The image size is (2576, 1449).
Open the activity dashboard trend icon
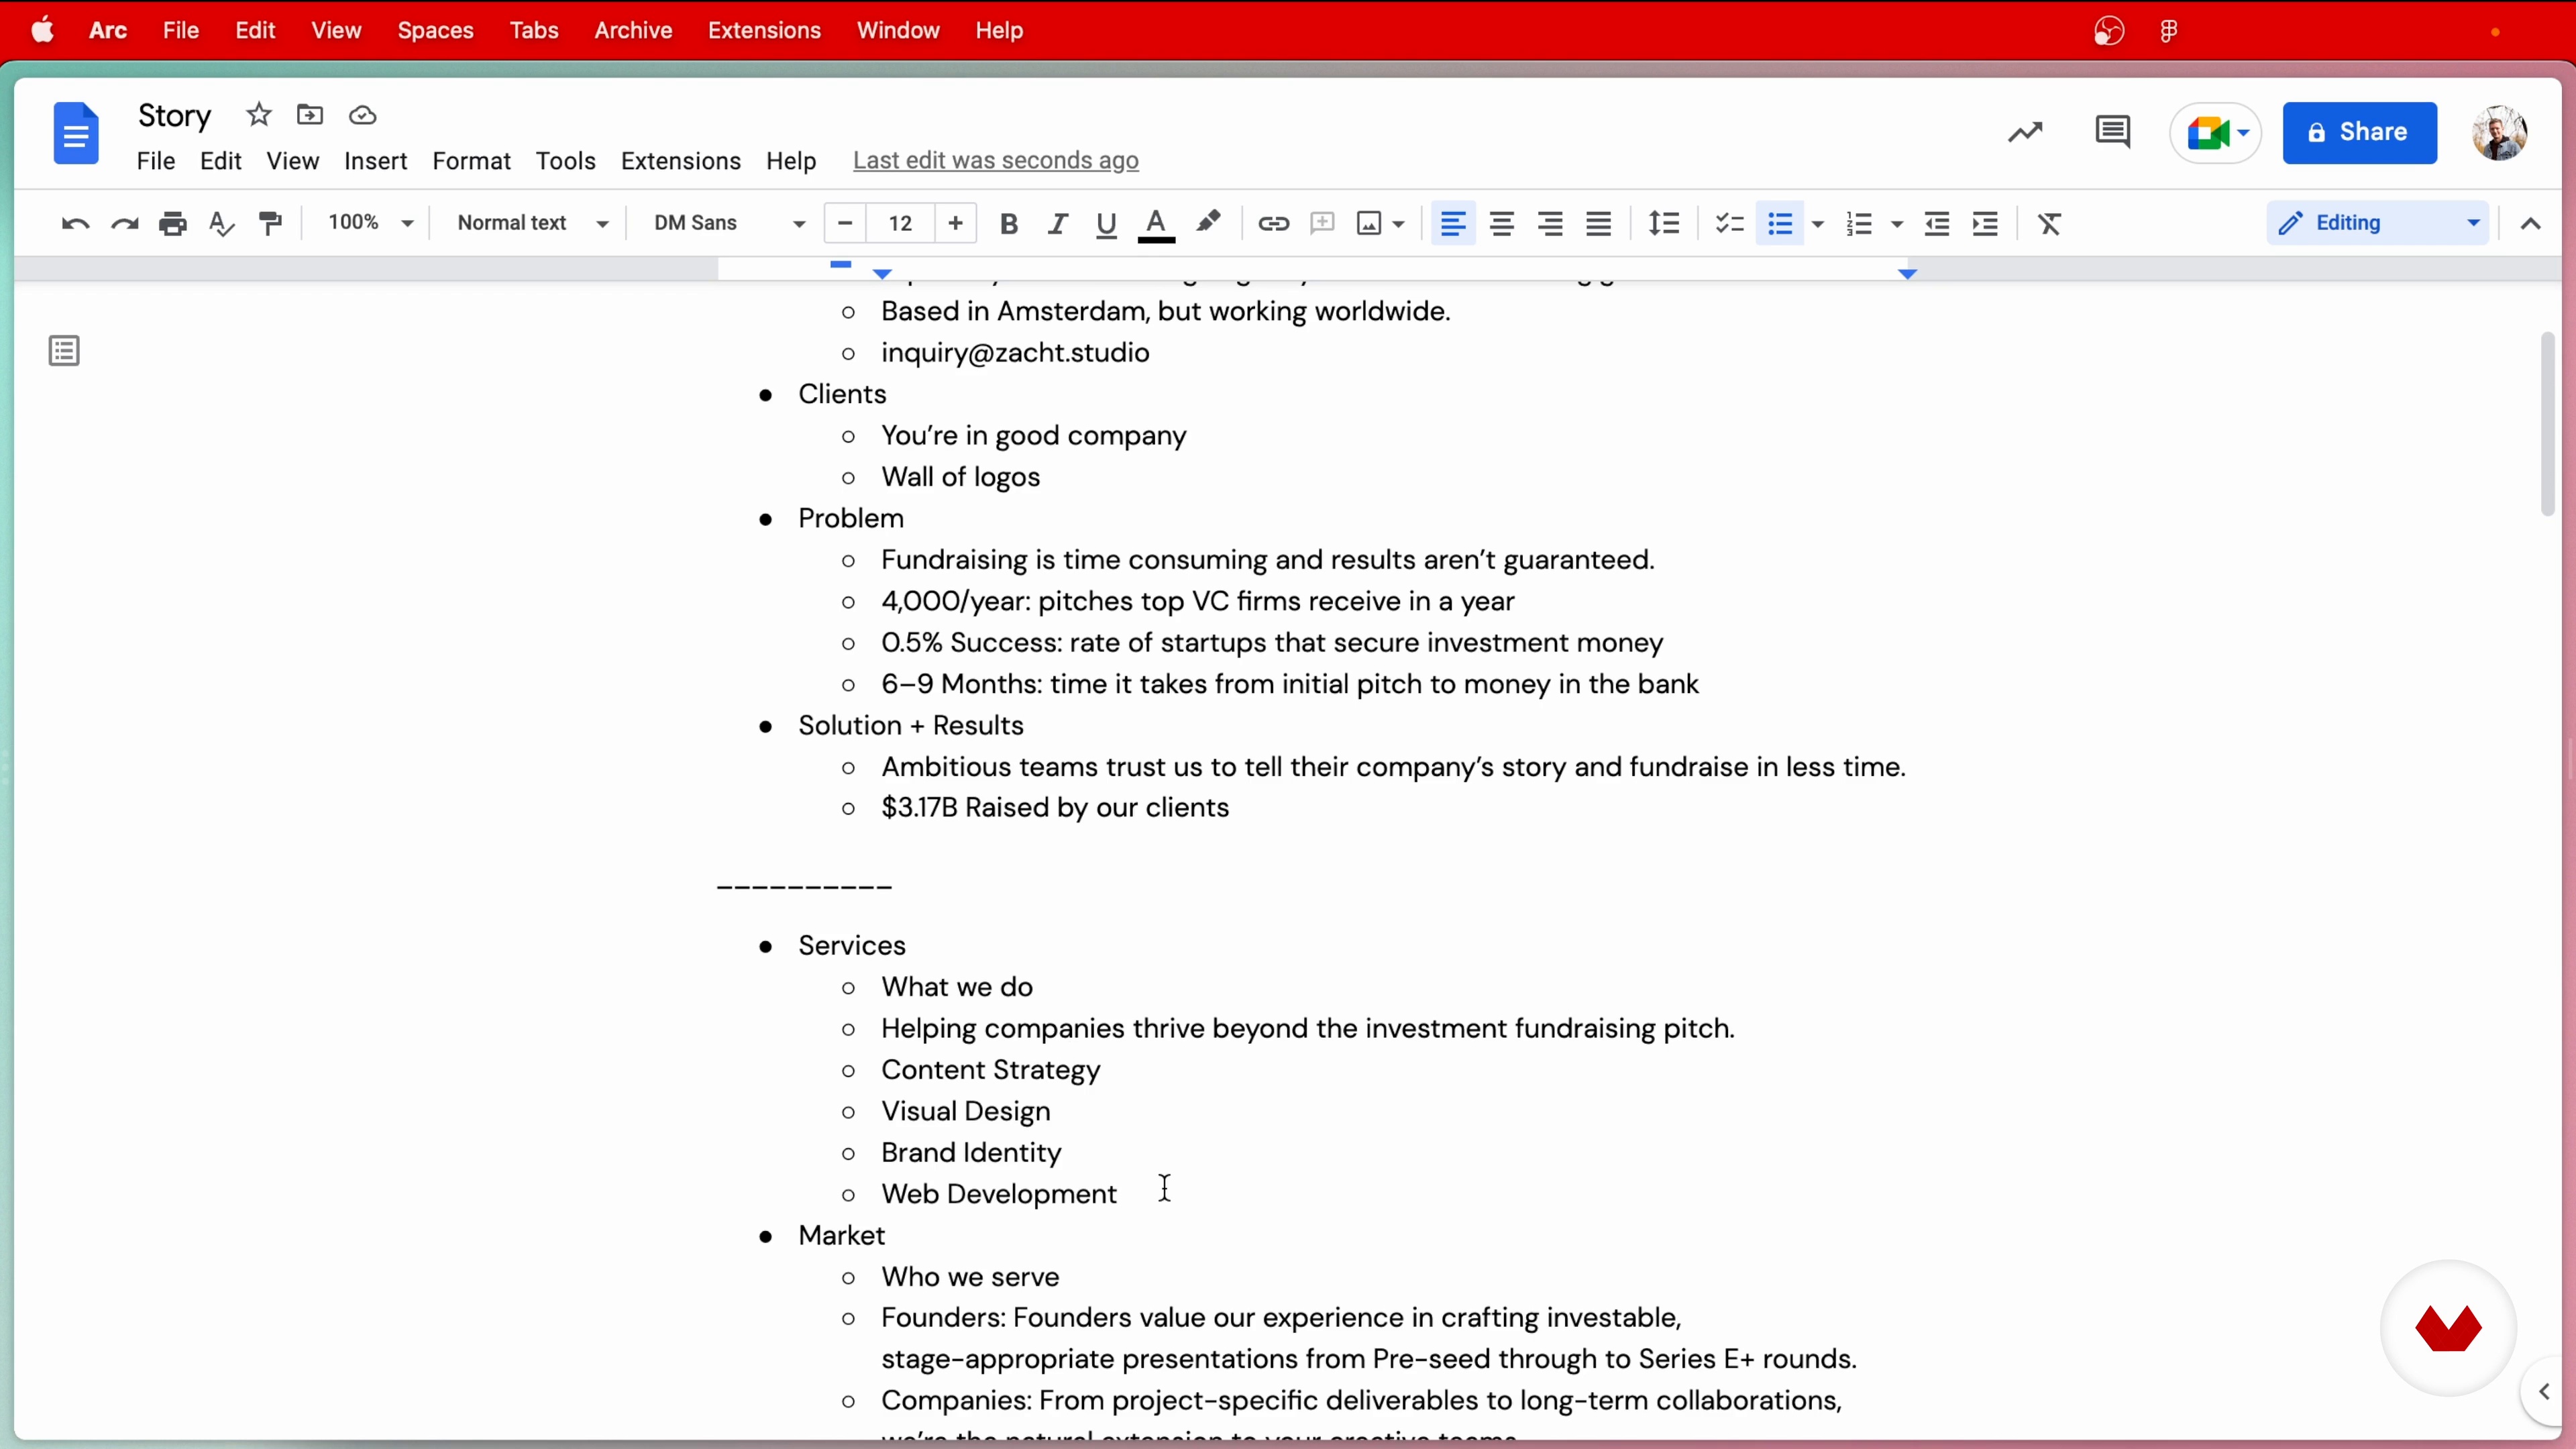click(2026, 132)
